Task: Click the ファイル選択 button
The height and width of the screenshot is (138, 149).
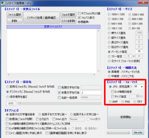Action: tap(15, 15)
